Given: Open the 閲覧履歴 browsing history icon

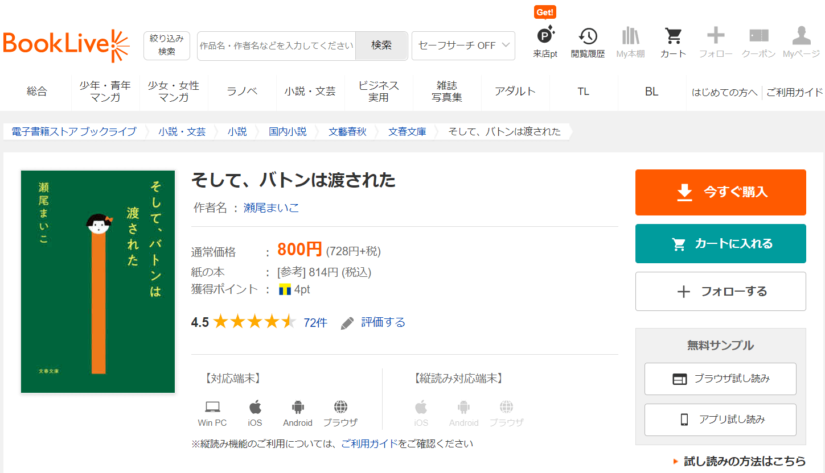Looking at the screenshot, I should tap(588, 36).
